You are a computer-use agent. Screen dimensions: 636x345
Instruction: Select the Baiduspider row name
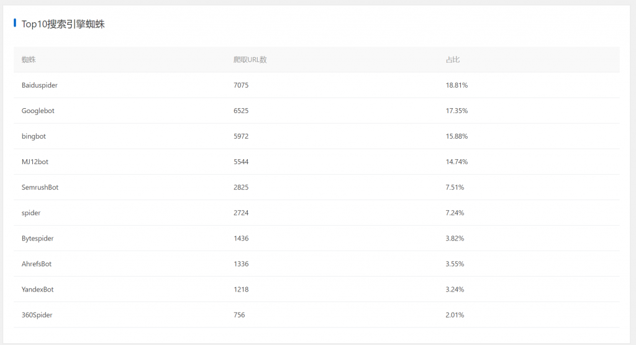click(x=39, y=85)
